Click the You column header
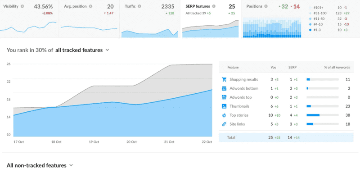 [x=273, y=68]
